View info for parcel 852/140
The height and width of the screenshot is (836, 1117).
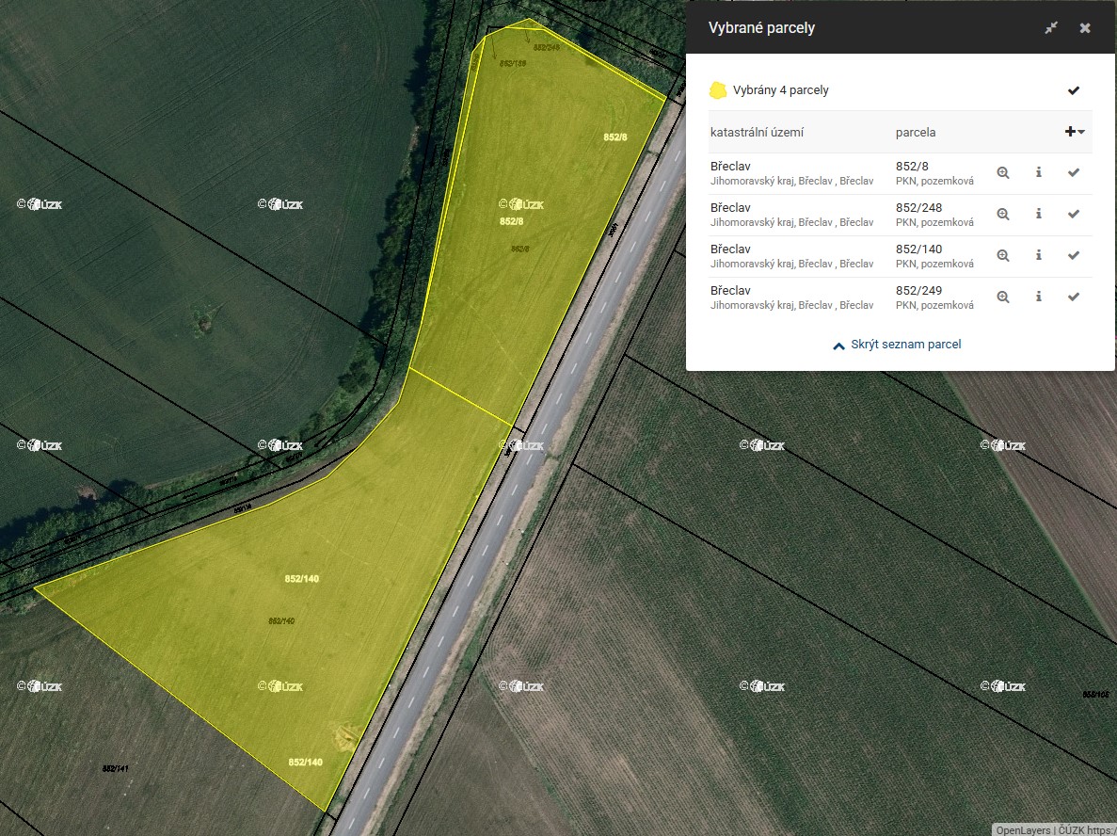[x=1039, y=256]
